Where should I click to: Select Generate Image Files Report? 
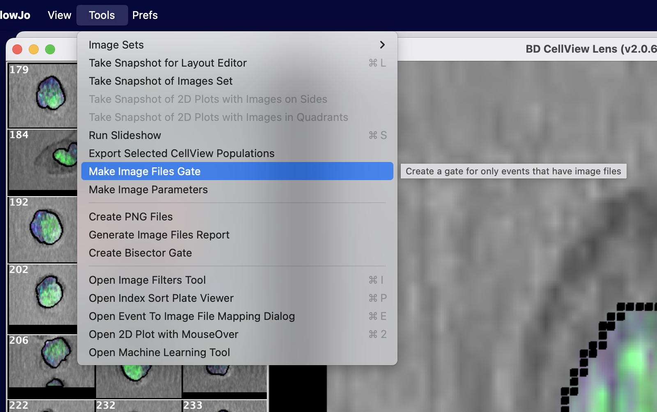(x=237, y=235)
